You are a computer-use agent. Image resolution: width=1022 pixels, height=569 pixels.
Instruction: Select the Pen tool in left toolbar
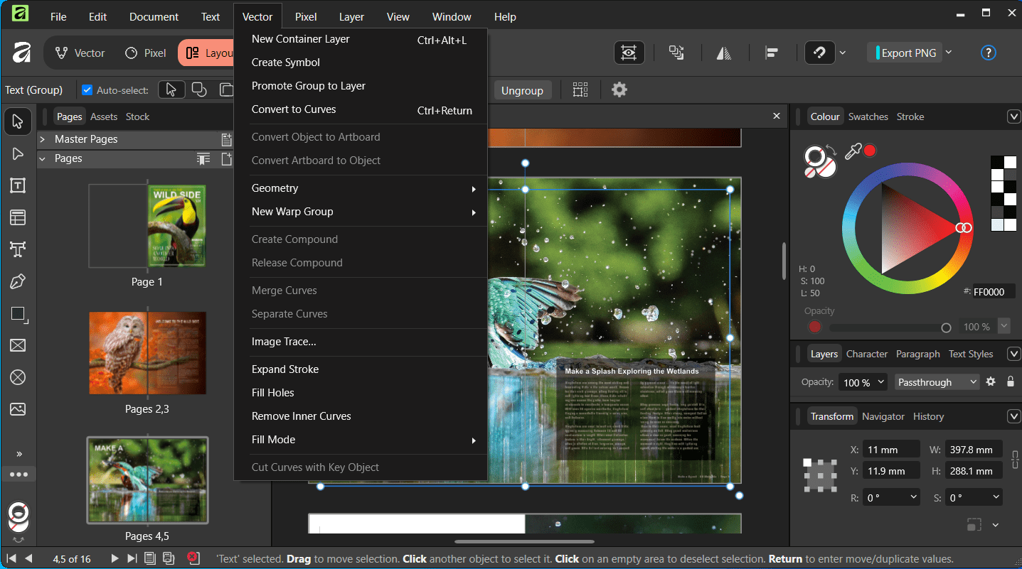point(18,281)
